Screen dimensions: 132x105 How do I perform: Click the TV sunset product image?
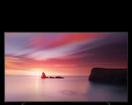66,68
